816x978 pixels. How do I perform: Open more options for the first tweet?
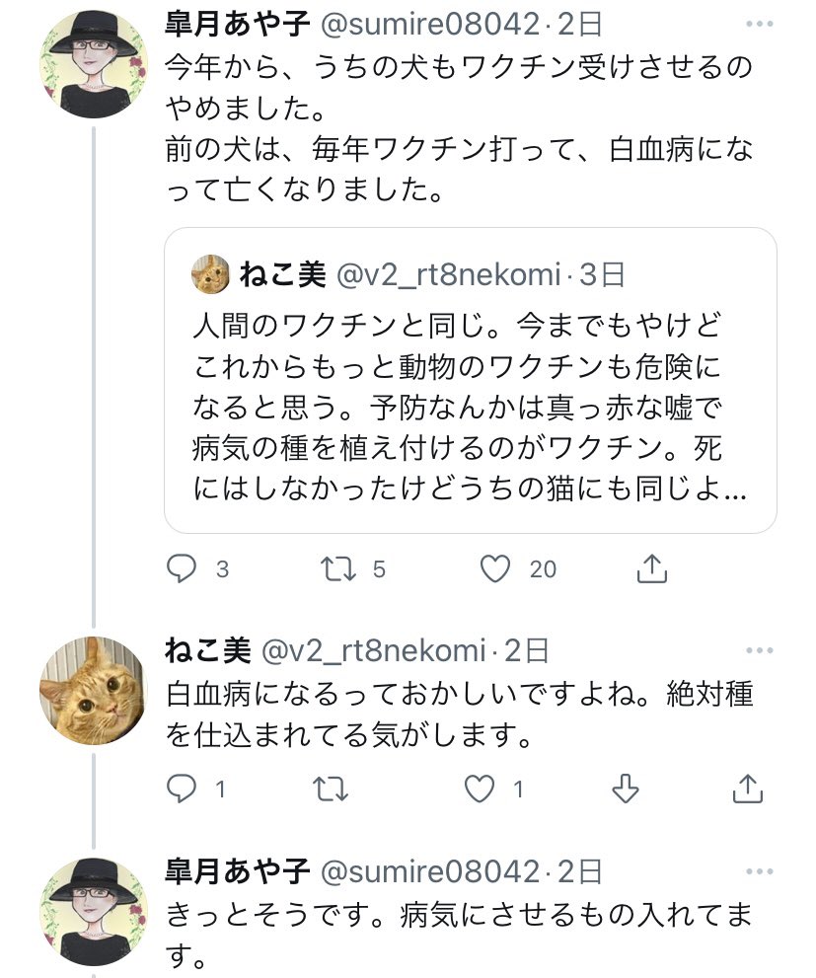pyautogui.click(x=760, y=21)
